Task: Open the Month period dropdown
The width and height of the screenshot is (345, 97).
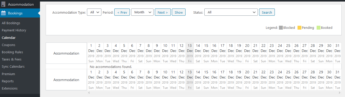Action: [x=142, y=12]
